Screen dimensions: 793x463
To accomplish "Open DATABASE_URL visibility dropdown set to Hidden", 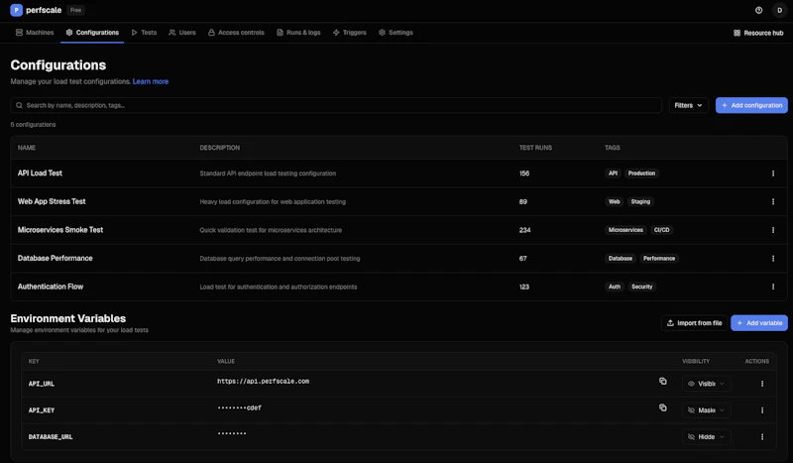I will click(x=706, y=436).
